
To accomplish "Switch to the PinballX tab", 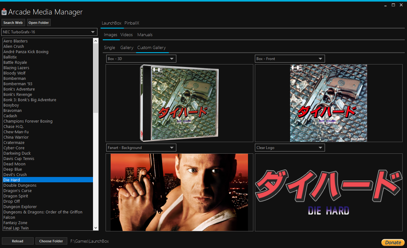I will coord(132,23).
